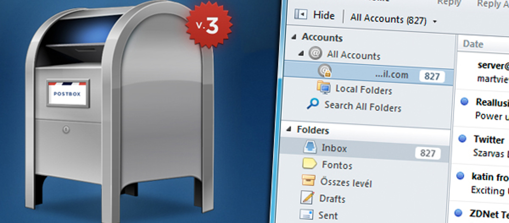Open Search All Folders
This screenshot has width=509, height=223.
[362, 106]
